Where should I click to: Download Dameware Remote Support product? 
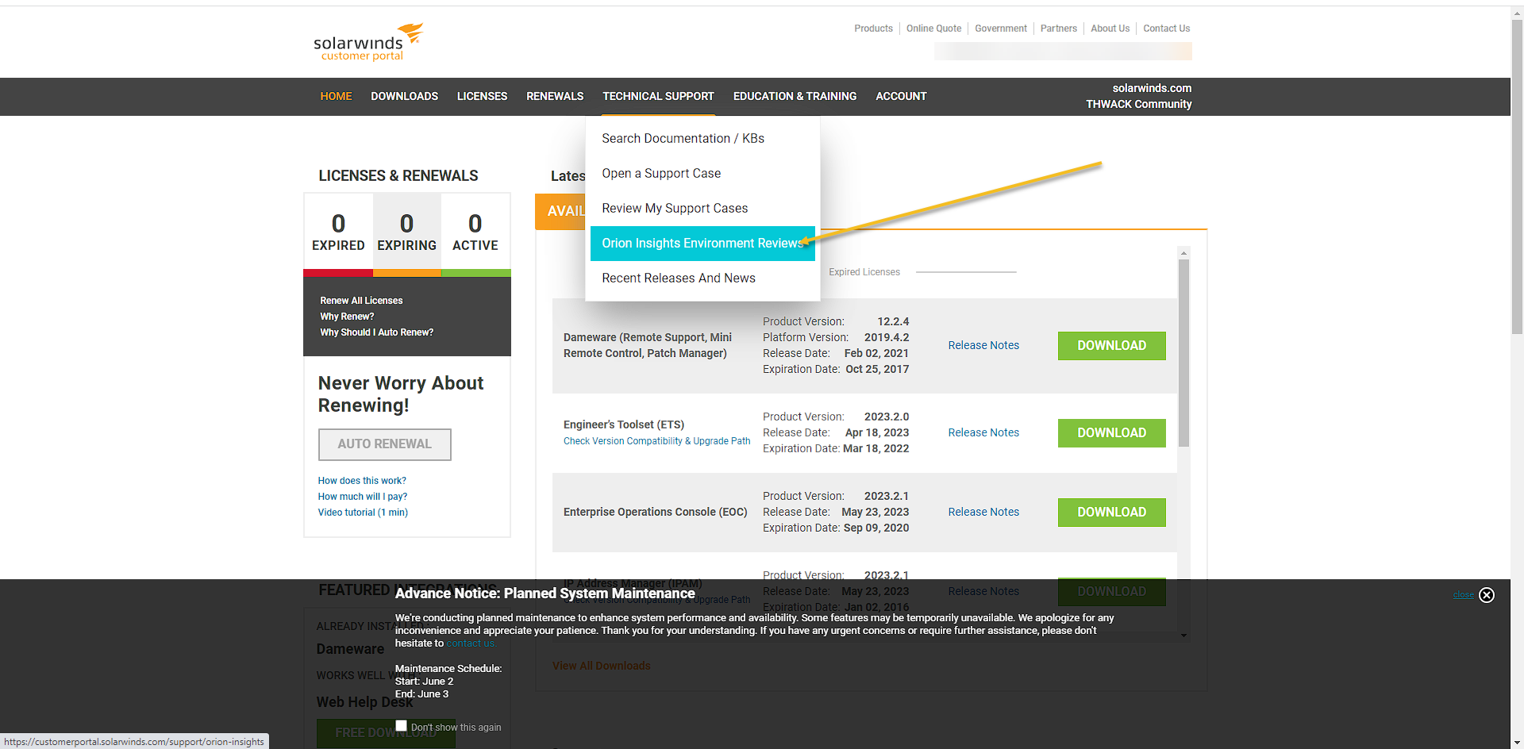1111,346
